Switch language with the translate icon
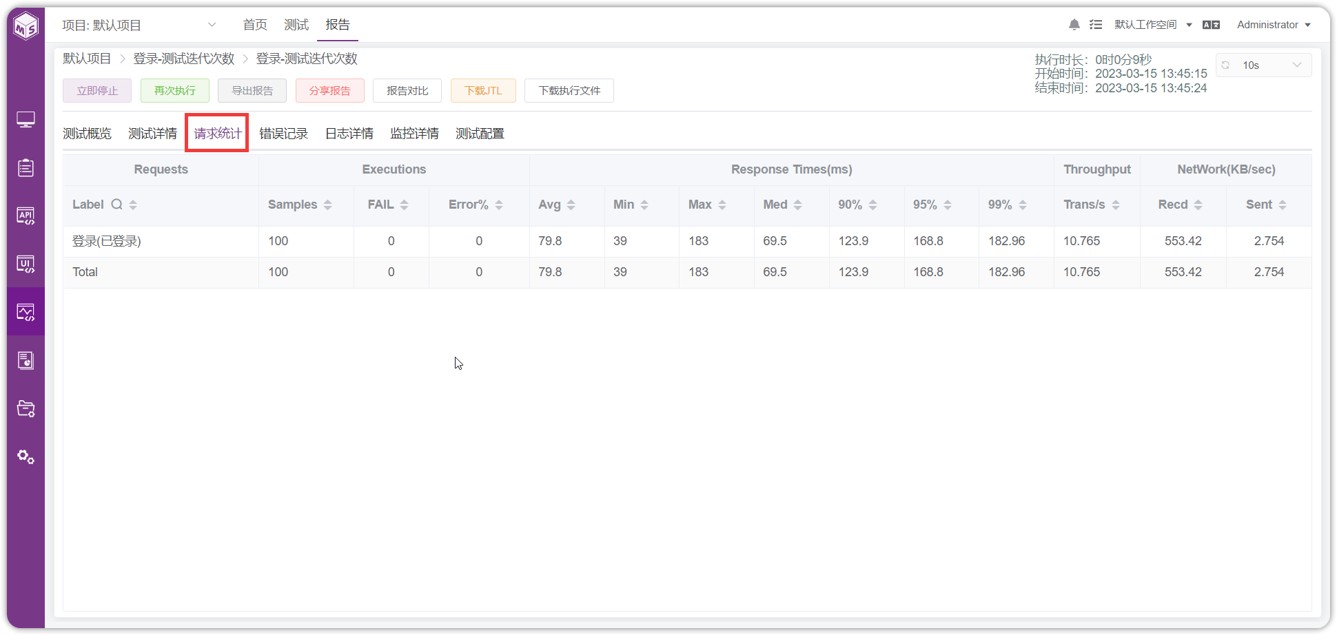Viewport: 1337px width, 635px height. click(1211, 25)
